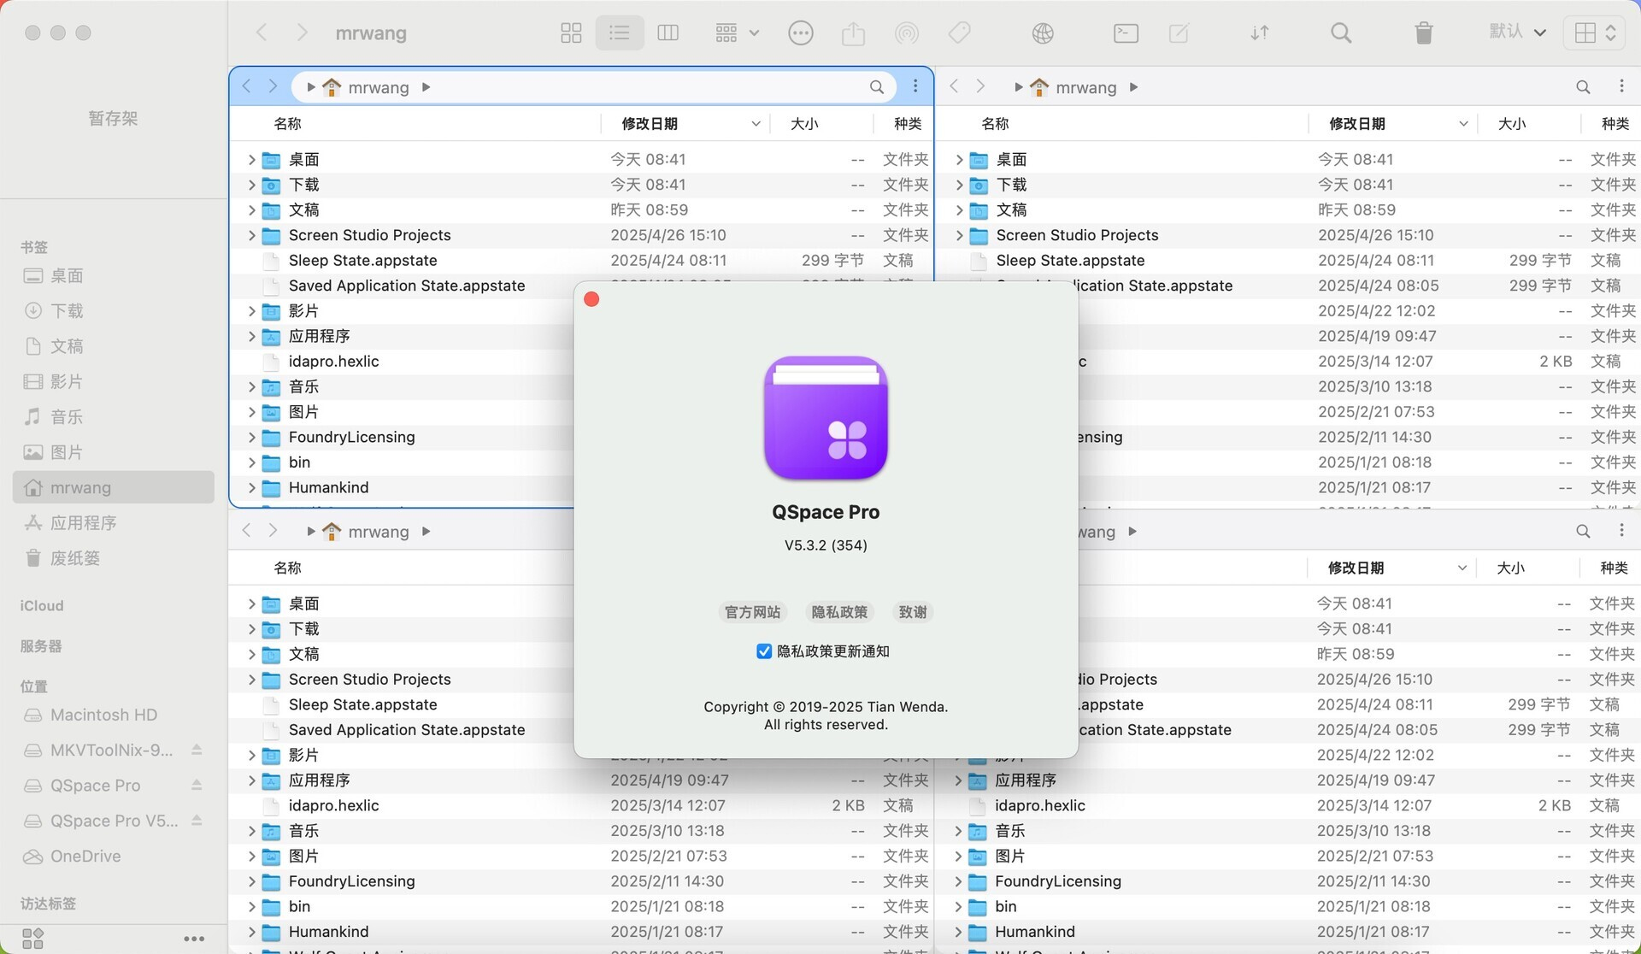1641x954 pixels.
Task: Open the 应用程序 sidebar entry
Action: coord(83,522)
